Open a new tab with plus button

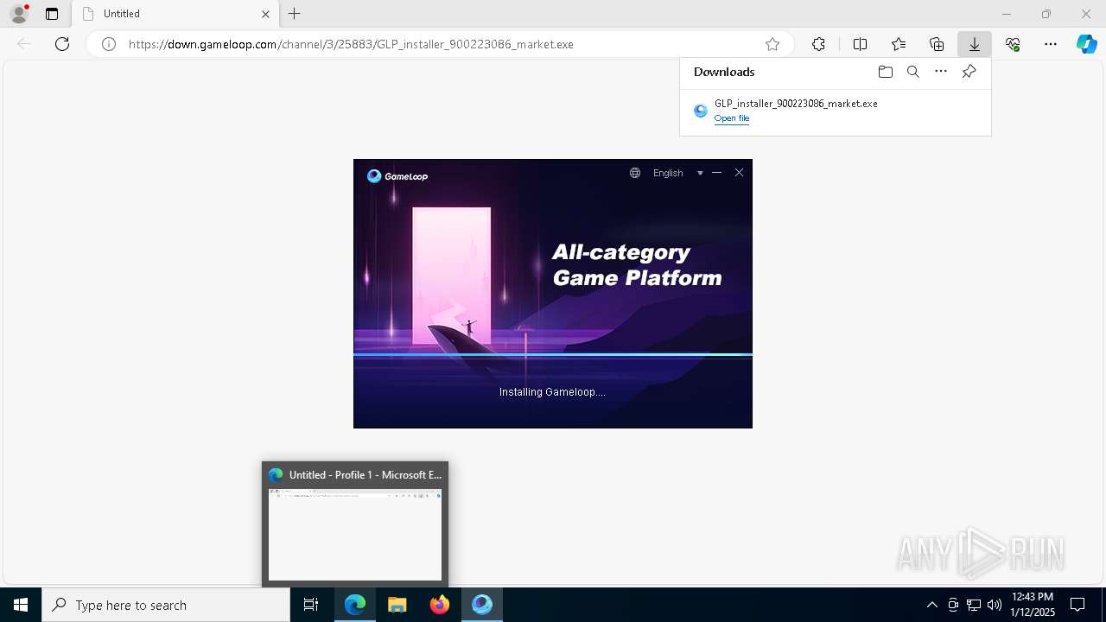(295, 14)
